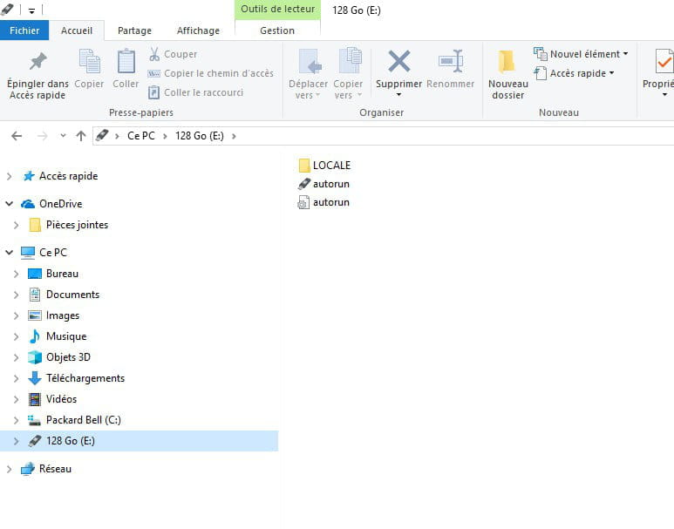Expand the chevron before Ce PC in address bar
Screen dimensions: 674x529
coord(117,136)
